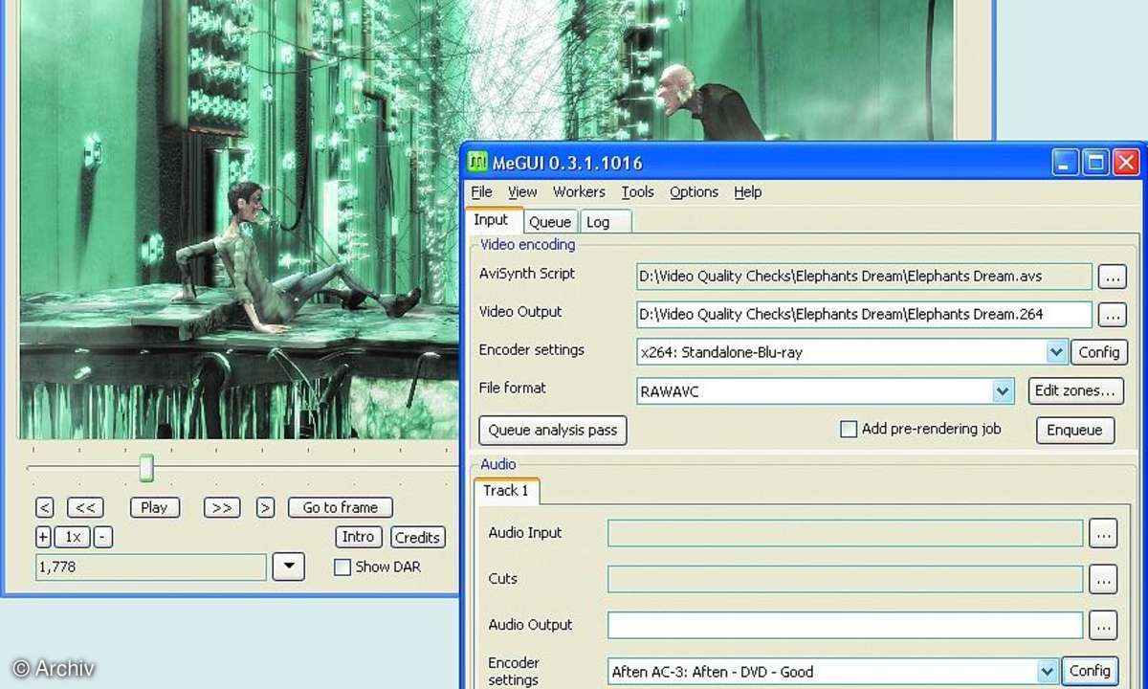Step back one frame with < button
The image size is (1148, 689).
point(45,508)
